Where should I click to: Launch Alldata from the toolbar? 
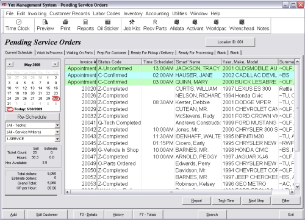(x=177, y=25)
